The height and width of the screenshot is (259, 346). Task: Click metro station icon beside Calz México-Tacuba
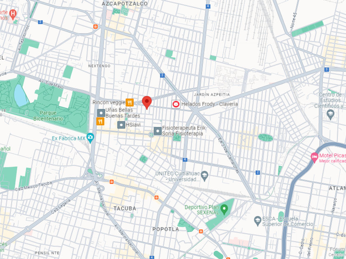point(112,182)
